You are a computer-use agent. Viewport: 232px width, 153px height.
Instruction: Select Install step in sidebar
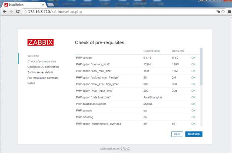[x=31, y=83]
